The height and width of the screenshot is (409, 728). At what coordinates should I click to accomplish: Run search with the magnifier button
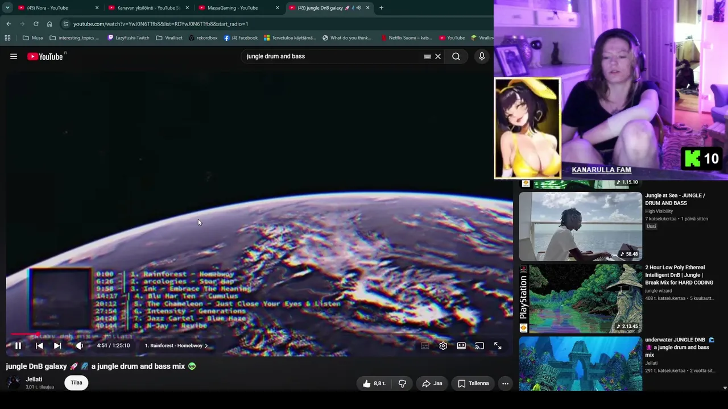click(x=456, y=56)
